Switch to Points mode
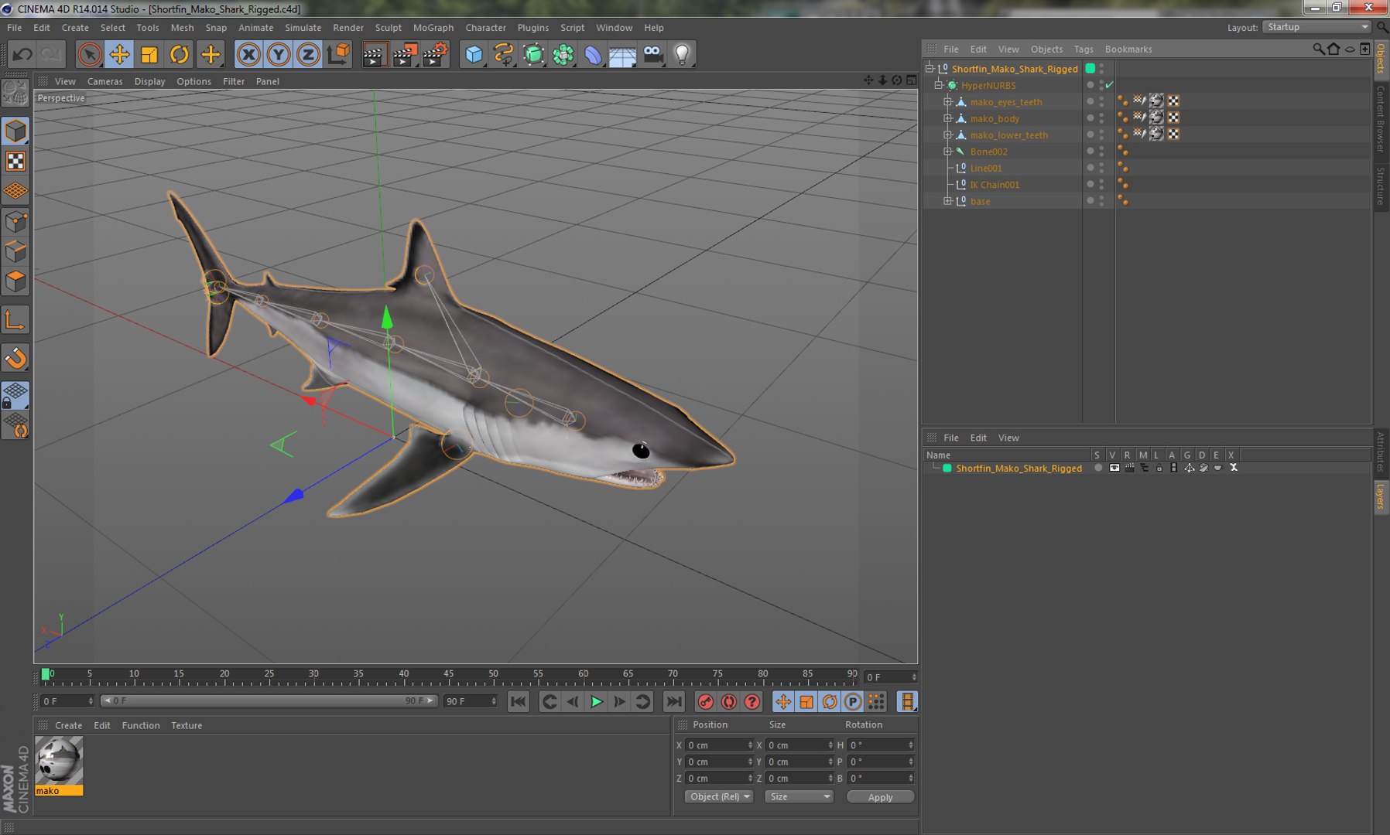This screenshot has width=1390, height=835. tap(15, 223)
